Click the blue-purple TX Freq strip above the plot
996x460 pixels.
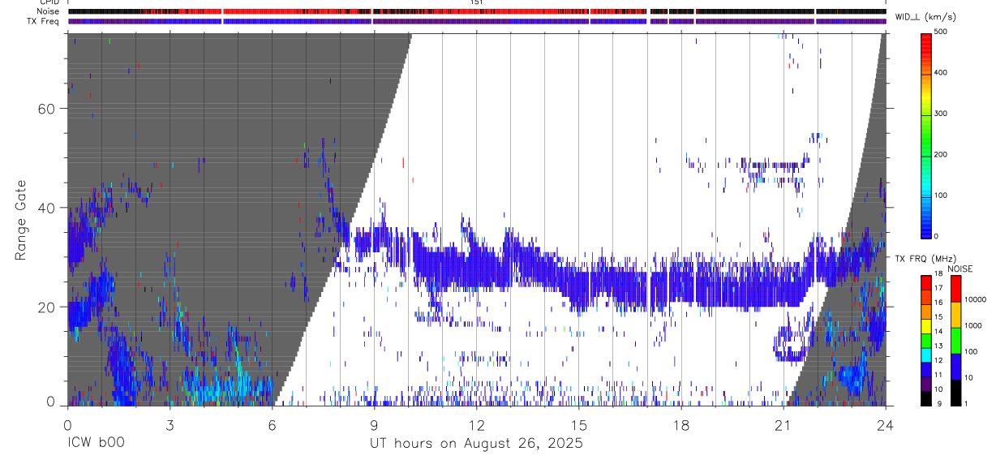(477, 21)
